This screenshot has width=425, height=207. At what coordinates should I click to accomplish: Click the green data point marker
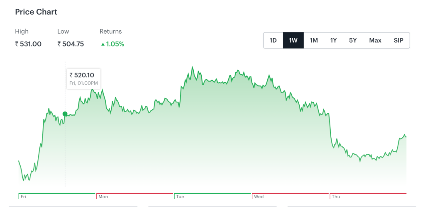tap(65, 114)
